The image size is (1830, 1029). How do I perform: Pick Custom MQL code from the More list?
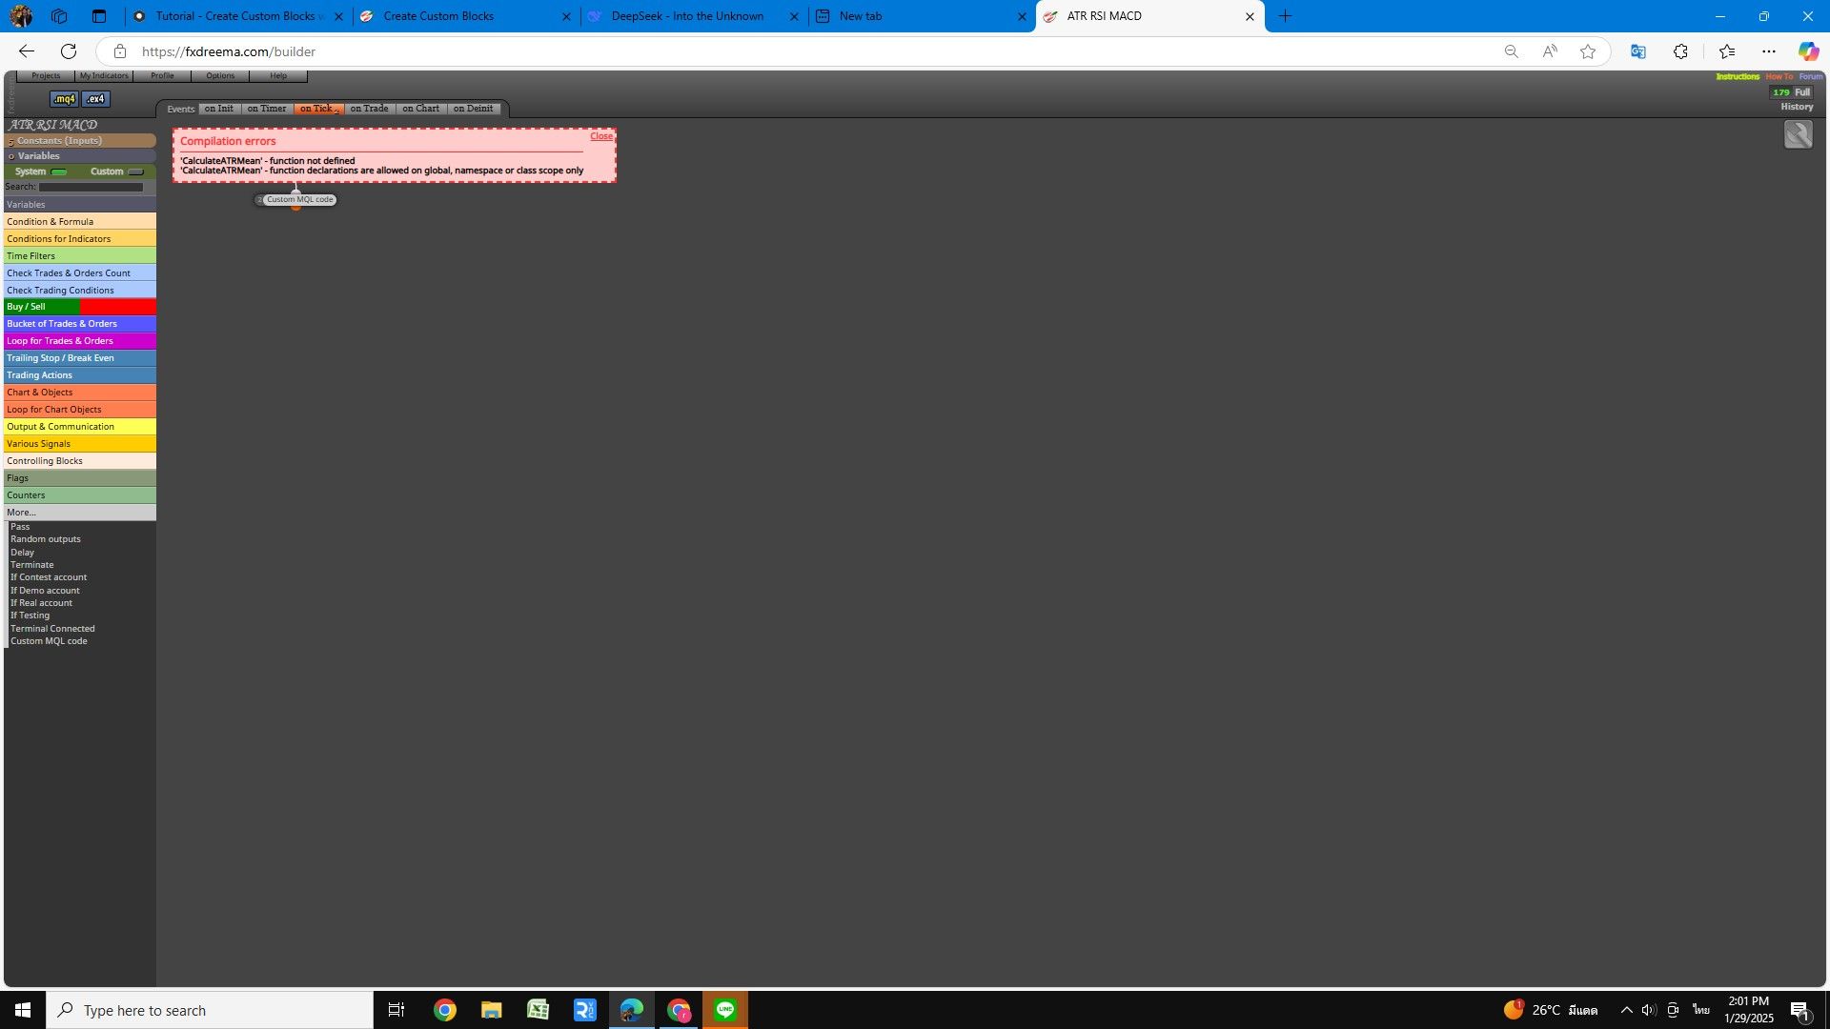click(50, 641)
